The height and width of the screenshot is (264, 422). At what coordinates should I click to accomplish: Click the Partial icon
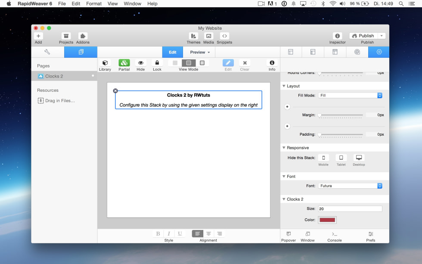click(x=124, y=63)
